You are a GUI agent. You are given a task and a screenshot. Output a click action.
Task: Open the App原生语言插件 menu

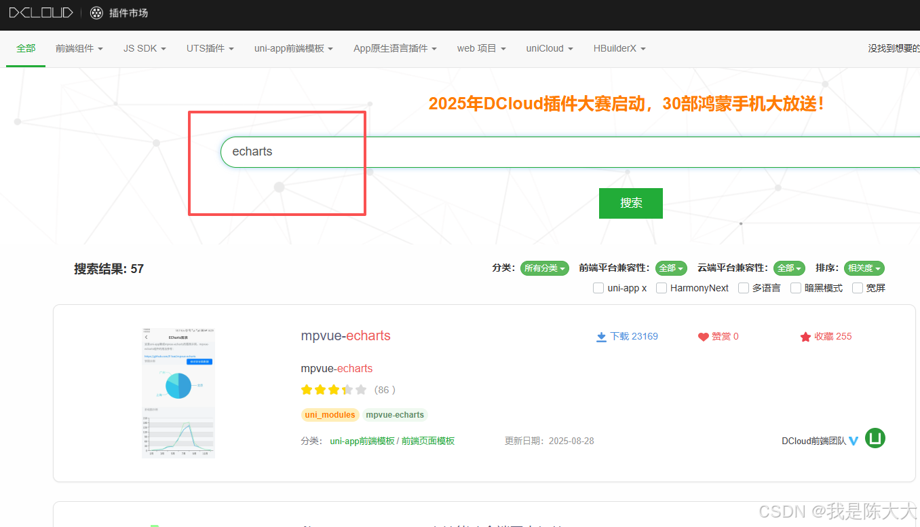(x=395, y=49)
